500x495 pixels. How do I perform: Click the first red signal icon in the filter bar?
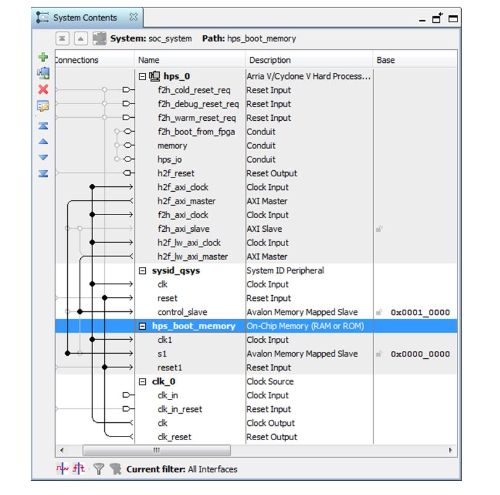point(62,469)
